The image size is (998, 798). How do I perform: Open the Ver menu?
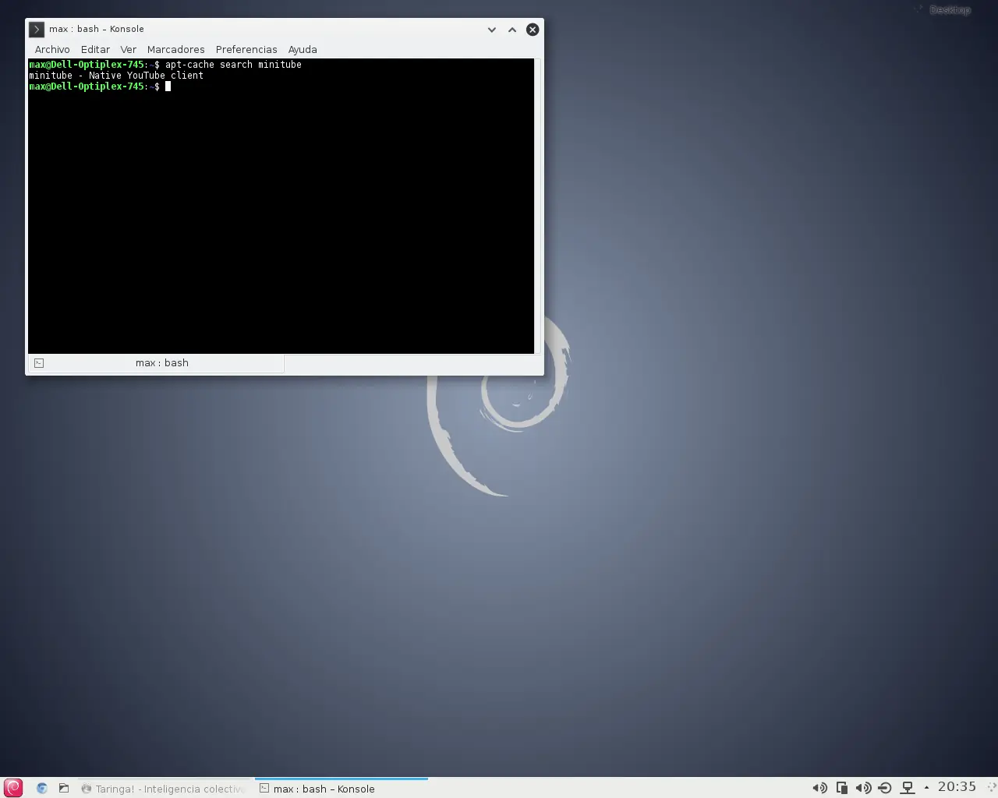(x=128, y=49)
